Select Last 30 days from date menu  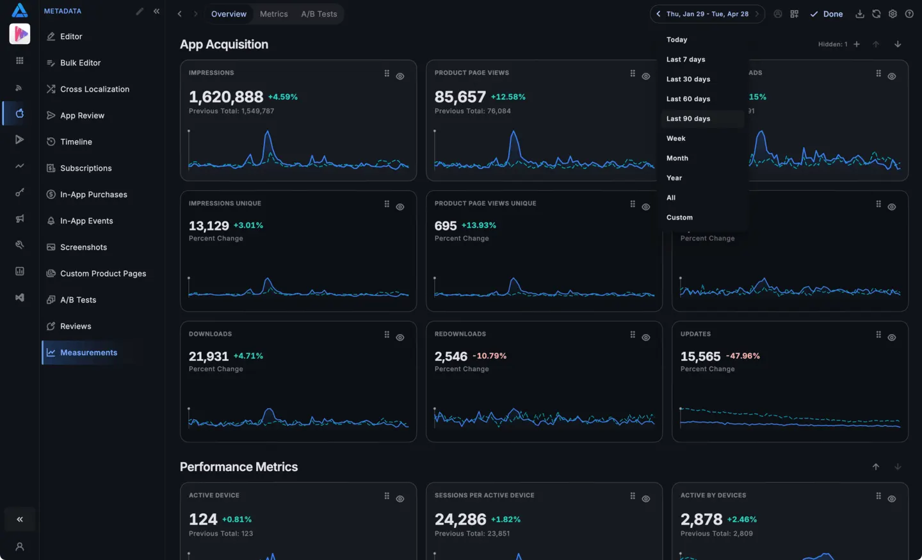pyautogui.click(x=688, y=79)
